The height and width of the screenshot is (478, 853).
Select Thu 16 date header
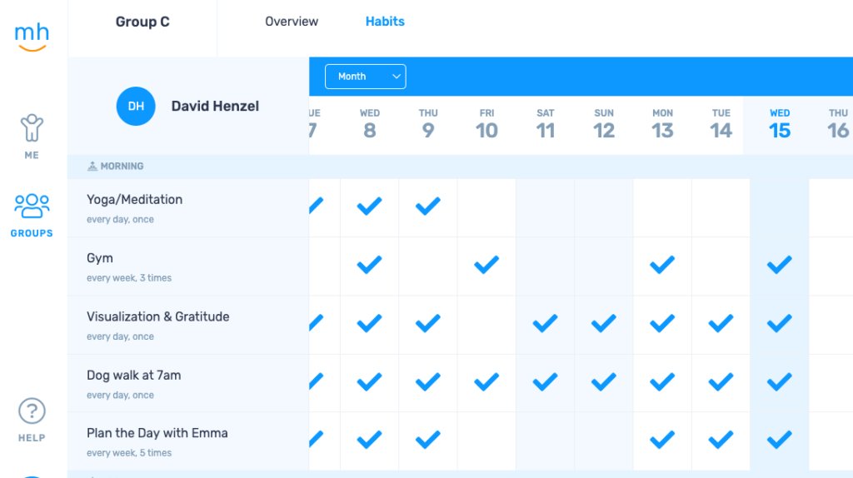tap(838, 124)
